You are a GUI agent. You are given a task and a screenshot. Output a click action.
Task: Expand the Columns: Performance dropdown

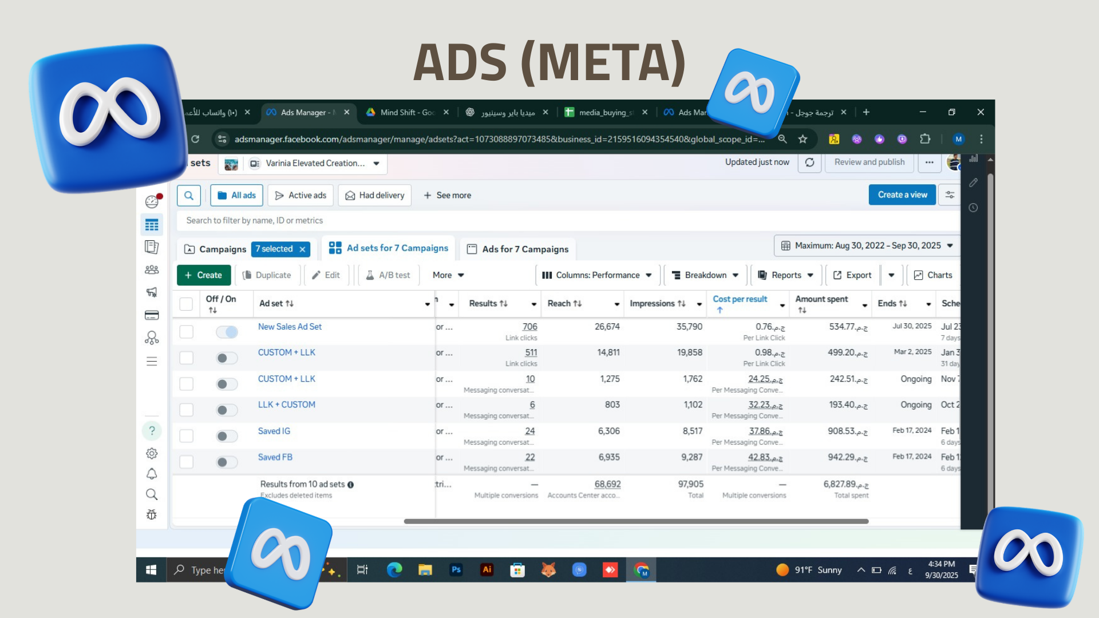pos(597,275)
